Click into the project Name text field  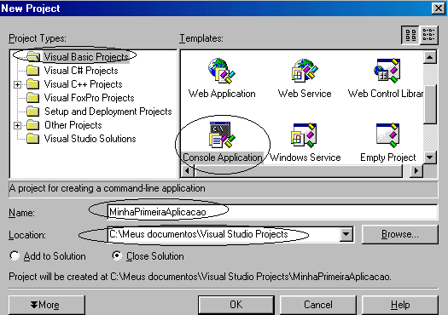[x=272, y=212]
